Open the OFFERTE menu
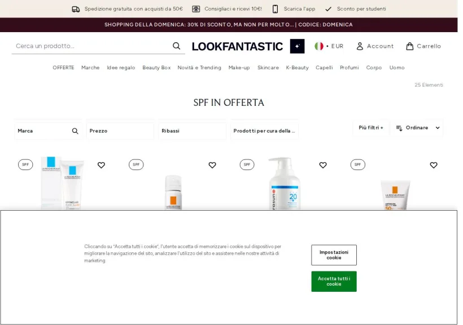The height and width of the screenshot is (325, 463). (63, 68)
